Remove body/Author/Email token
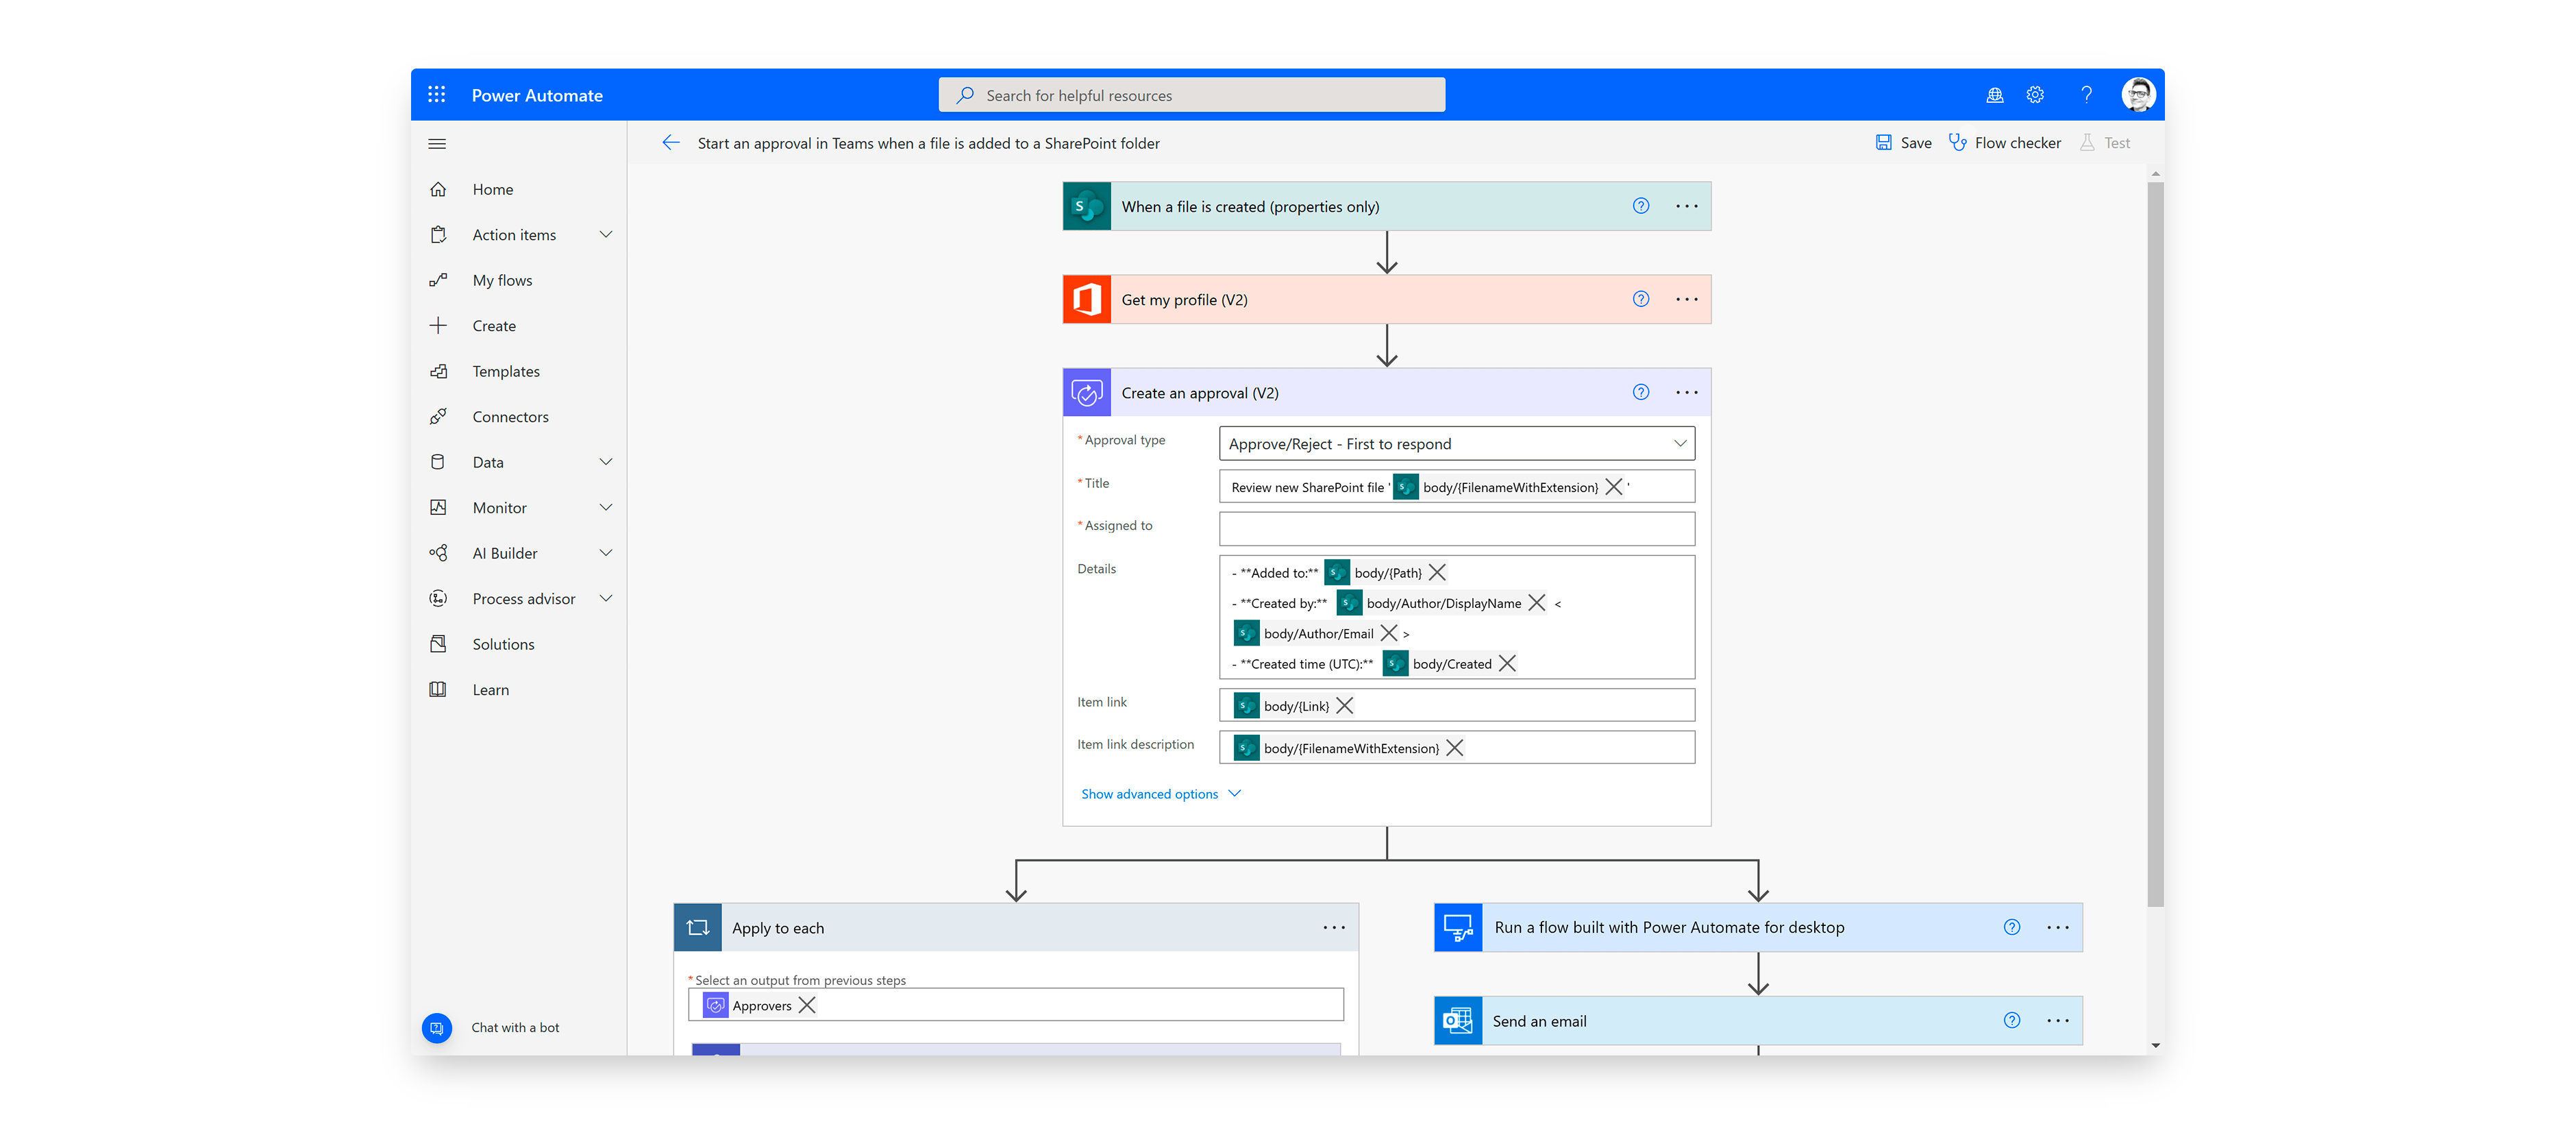The width and height of the screenshot is (2576, 1124). tap(1389, 633)
